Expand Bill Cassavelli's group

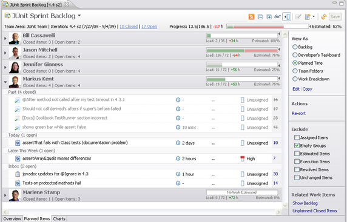[5, 38]
